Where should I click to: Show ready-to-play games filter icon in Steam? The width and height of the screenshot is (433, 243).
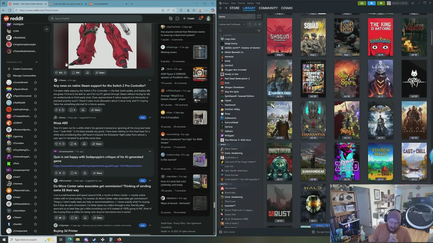coord(260,24)
